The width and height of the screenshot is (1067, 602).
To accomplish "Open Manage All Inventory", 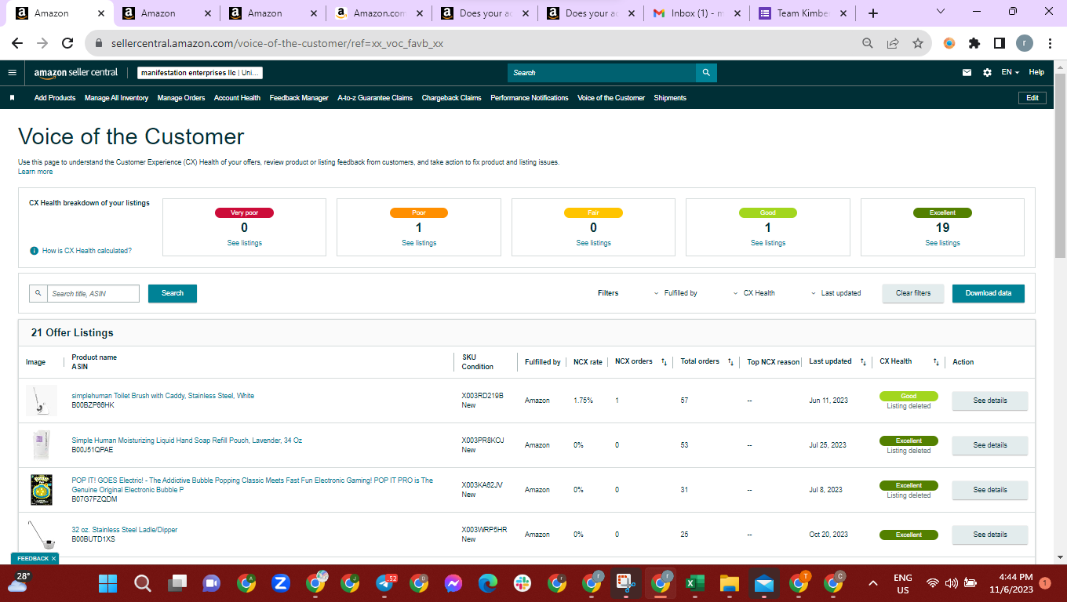I will pos(116,98).
